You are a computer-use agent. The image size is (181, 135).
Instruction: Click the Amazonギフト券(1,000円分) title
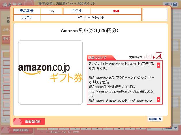coord(90,30)
